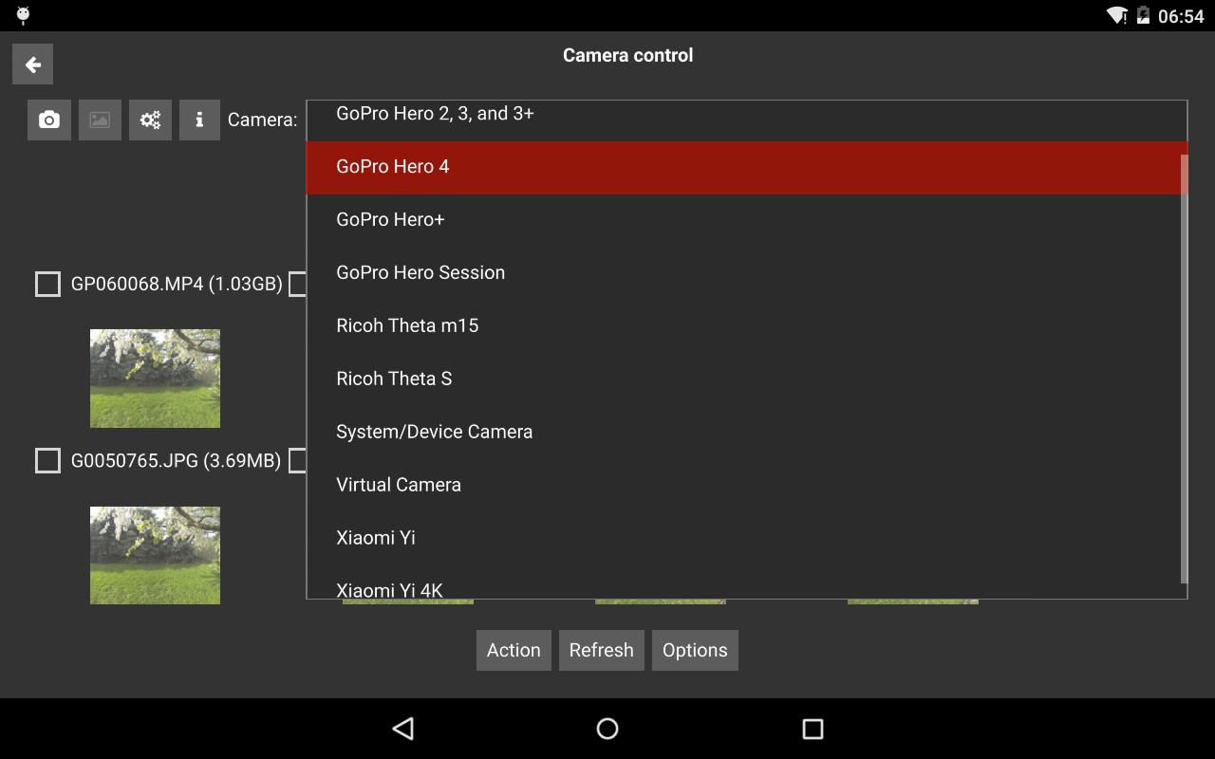Screen dimensions: 1215x759
Task: Tap the Wi-Fi status icon
Action: [1117, 16]
